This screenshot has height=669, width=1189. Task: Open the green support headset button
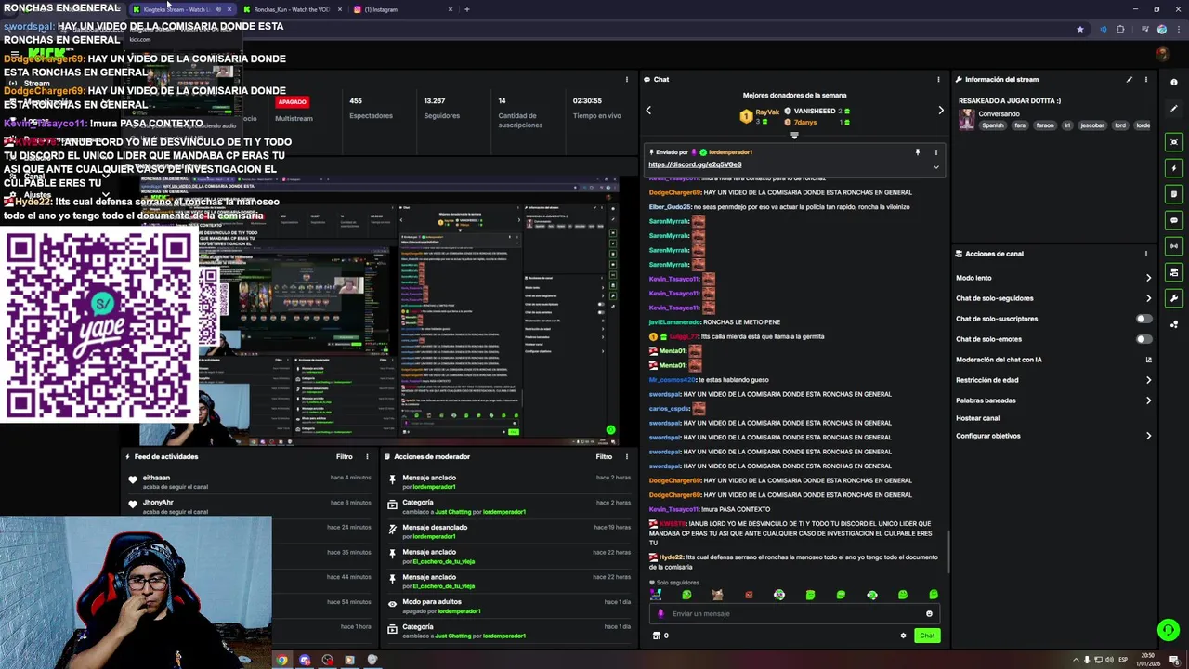point(1168,630)
